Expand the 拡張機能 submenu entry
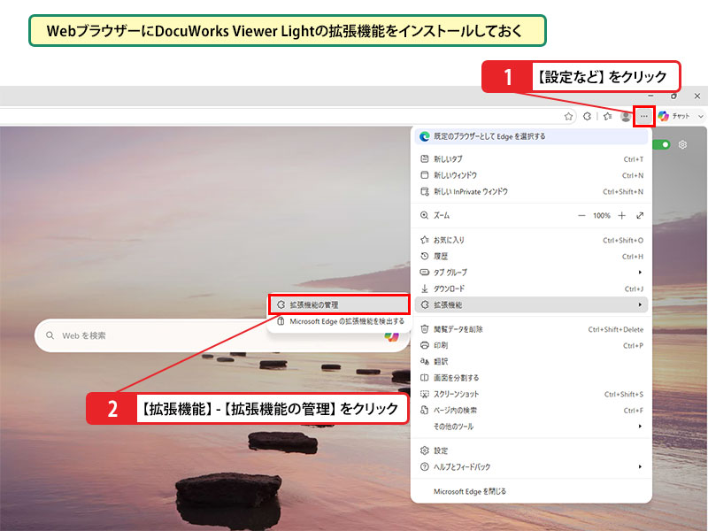The image size is (708, 531). 531,304
